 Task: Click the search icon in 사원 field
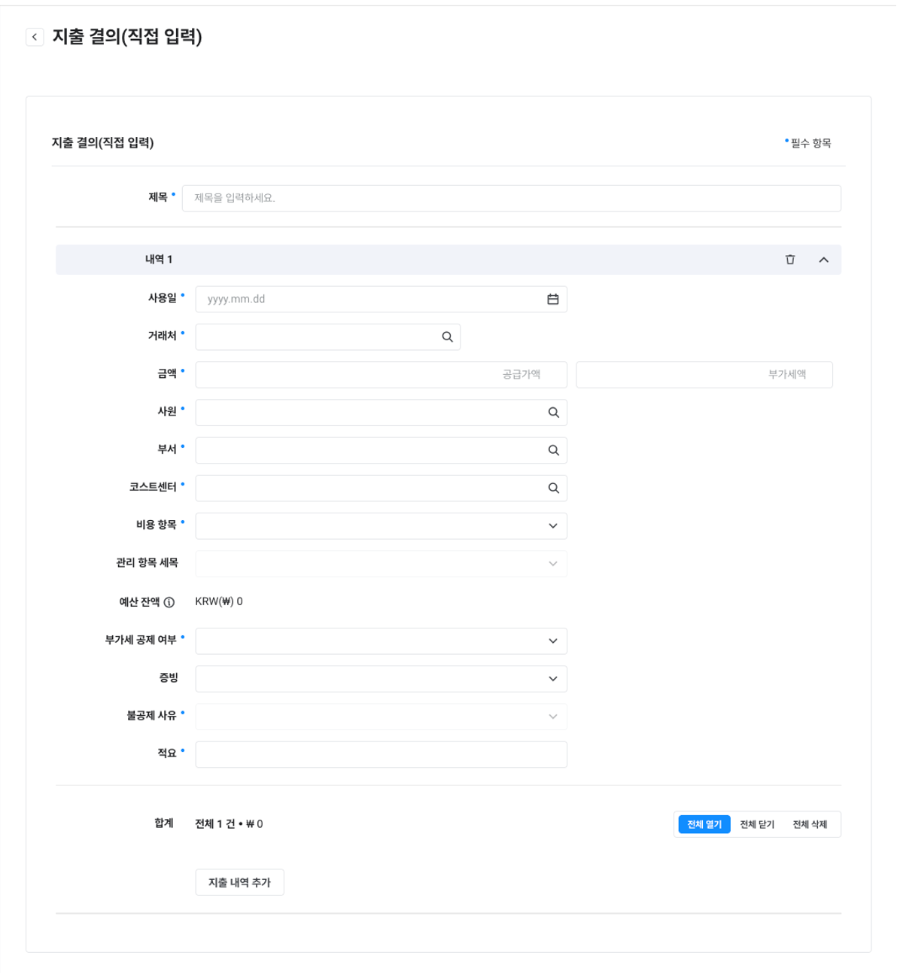coord(553,412)
